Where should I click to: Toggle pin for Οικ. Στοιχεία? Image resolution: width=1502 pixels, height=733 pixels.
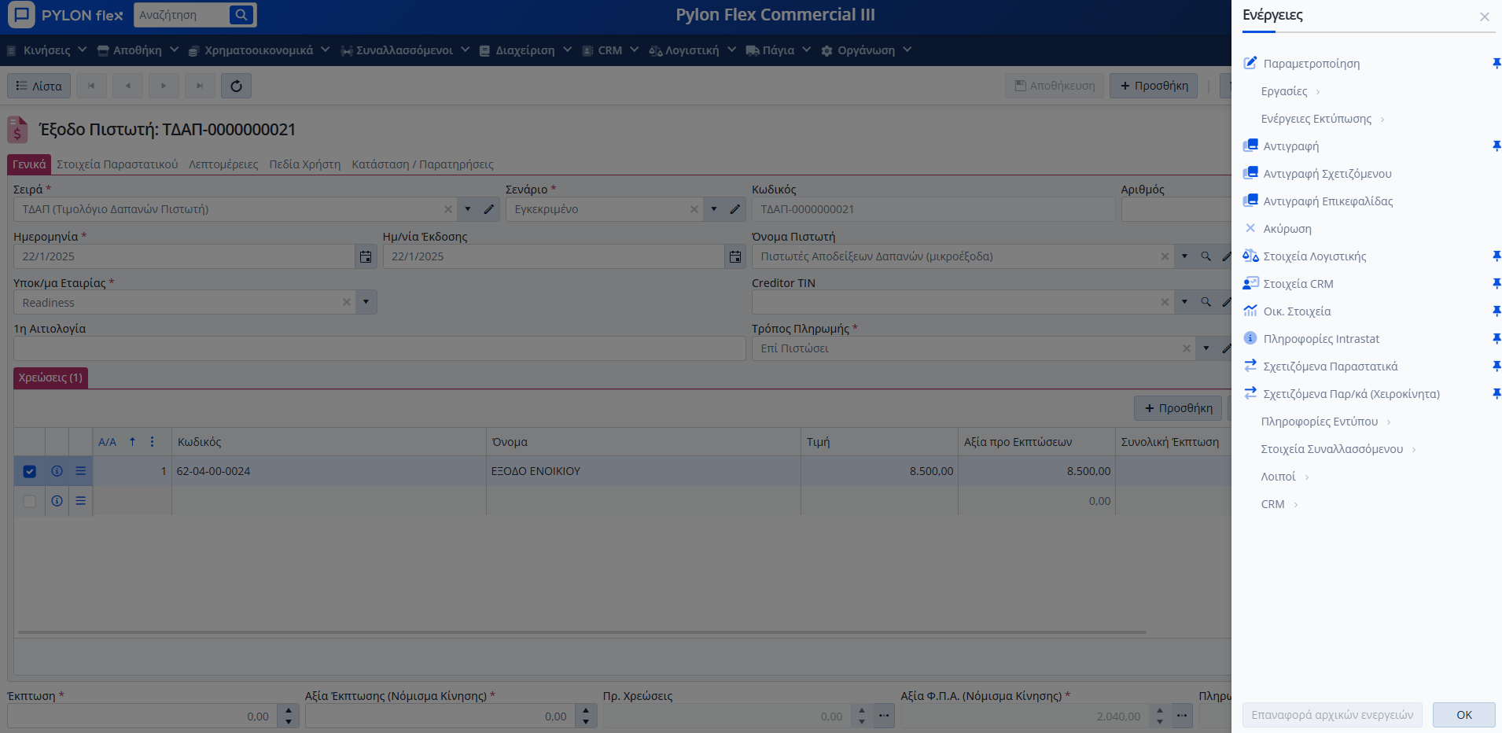coord(1496,311)
